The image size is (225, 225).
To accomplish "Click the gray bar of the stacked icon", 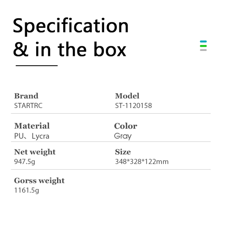I will click(x=203, y=50).
